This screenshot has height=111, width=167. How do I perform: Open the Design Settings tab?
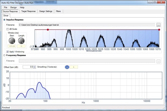(x=46, y=11)
